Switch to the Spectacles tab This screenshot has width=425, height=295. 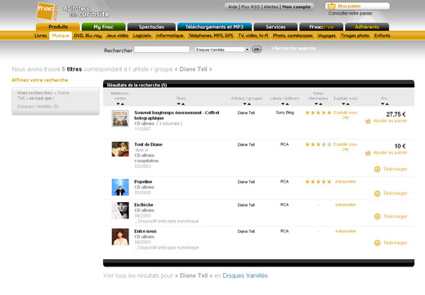tap(151, 27)
